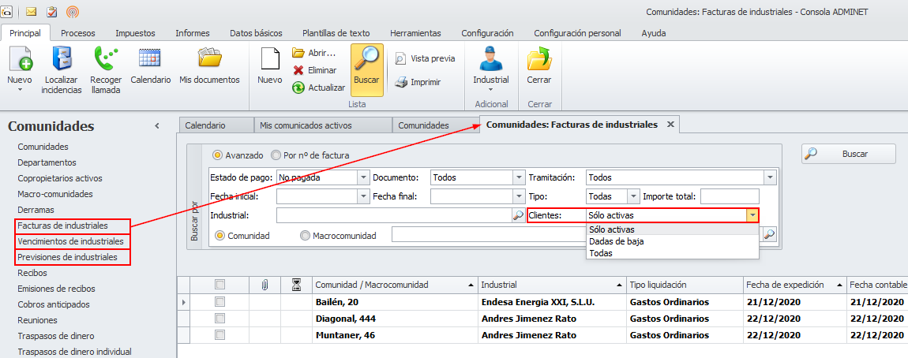Viewport: 908px width, 358px height.
Task: Switch to Mis comunicados activos tab
Action: tap(323, 125)
